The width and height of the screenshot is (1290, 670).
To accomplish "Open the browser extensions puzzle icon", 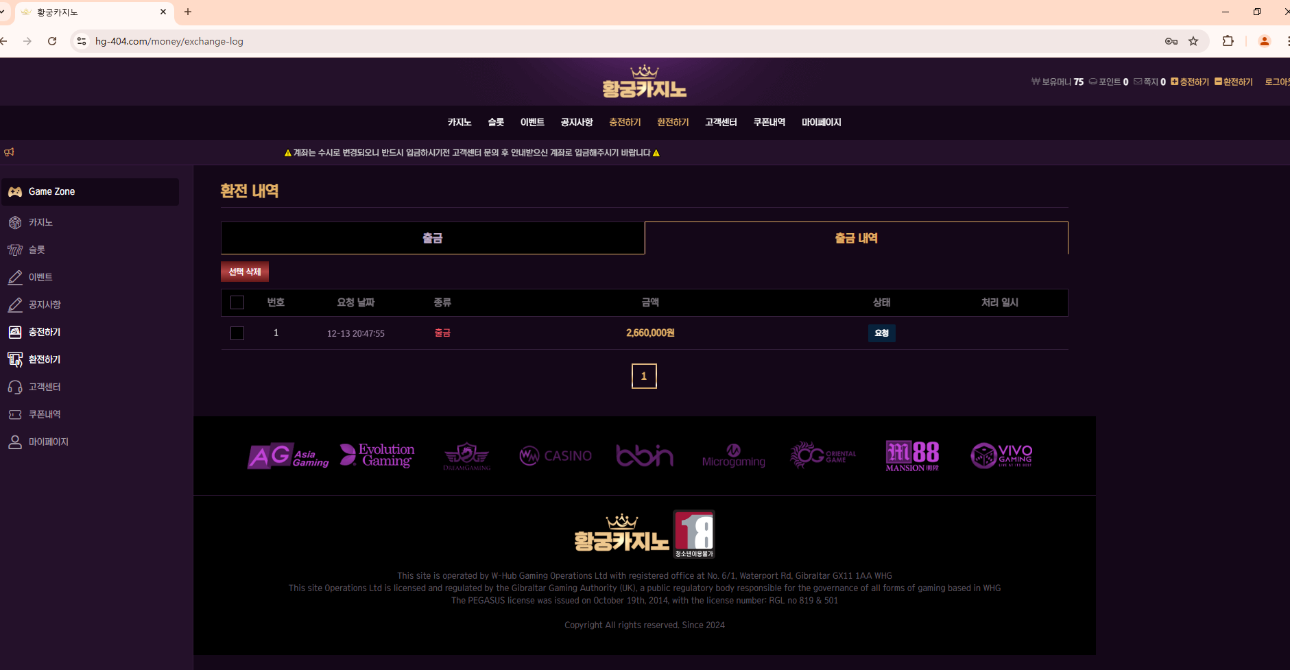I will (x=1228, y=41).
